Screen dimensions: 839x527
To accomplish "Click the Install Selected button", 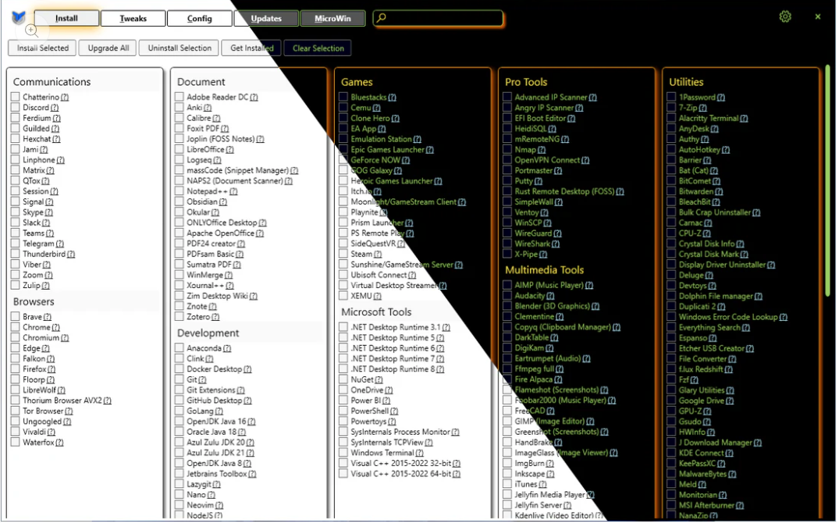I will point(42,48).
